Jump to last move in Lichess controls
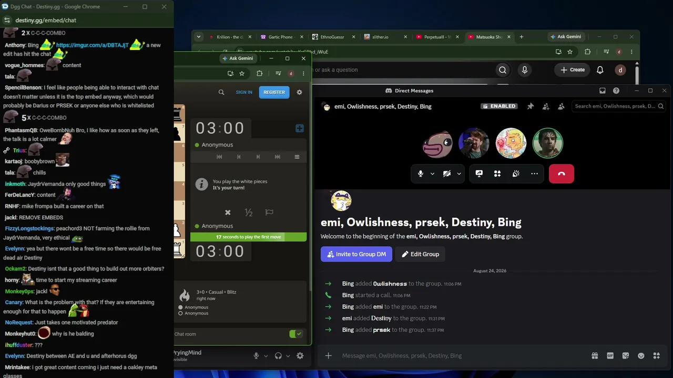 click(278, 157)
